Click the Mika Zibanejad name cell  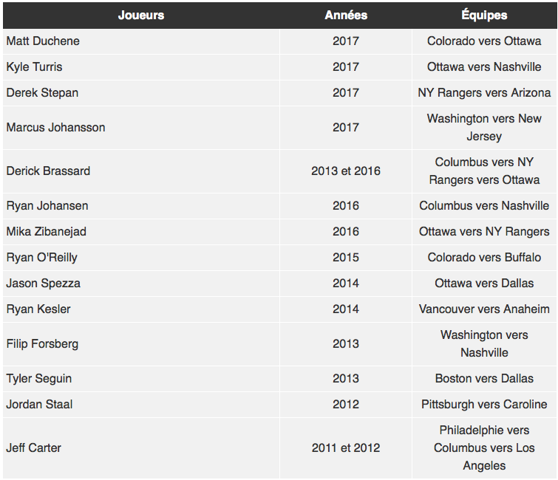[141, 232]
